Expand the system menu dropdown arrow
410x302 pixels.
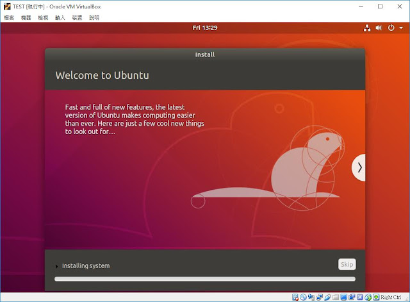[401, 28]
